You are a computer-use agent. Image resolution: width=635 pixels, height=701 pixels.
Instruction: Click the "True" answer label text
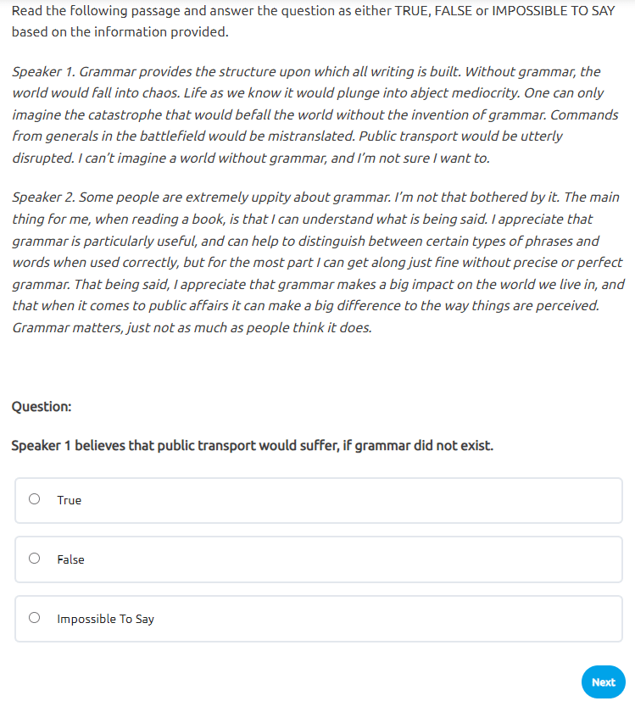(70, 500)
